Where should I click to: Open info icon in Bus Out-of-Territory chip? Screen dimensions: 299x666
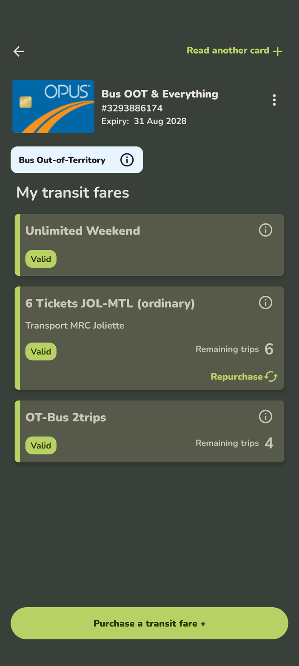(127, 160)
